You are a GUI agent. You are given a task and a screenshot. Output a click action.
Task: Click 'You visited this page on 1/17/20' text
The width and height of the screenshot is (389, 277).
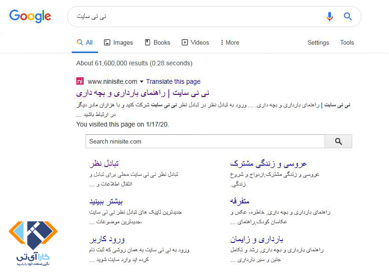(123, 124)
